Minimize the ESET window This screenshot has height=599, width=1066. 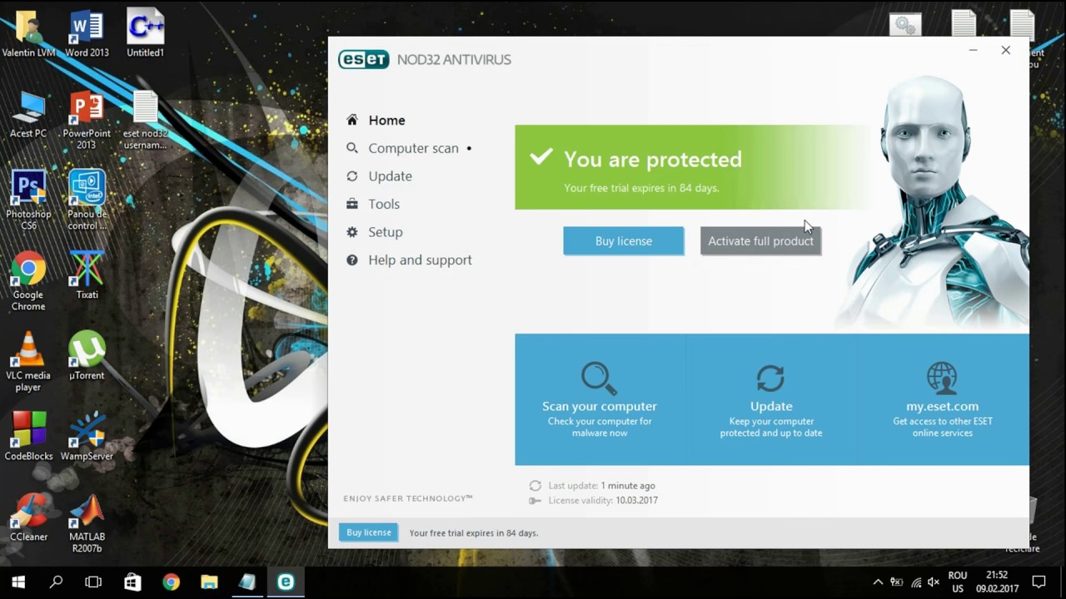click(973, 51)
